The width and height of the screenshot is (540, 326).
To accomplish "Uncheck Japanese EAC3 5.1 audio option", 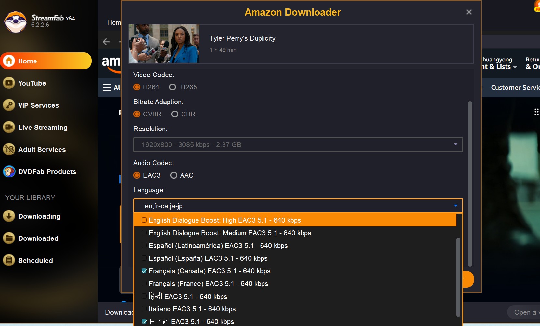I will 144,322.
